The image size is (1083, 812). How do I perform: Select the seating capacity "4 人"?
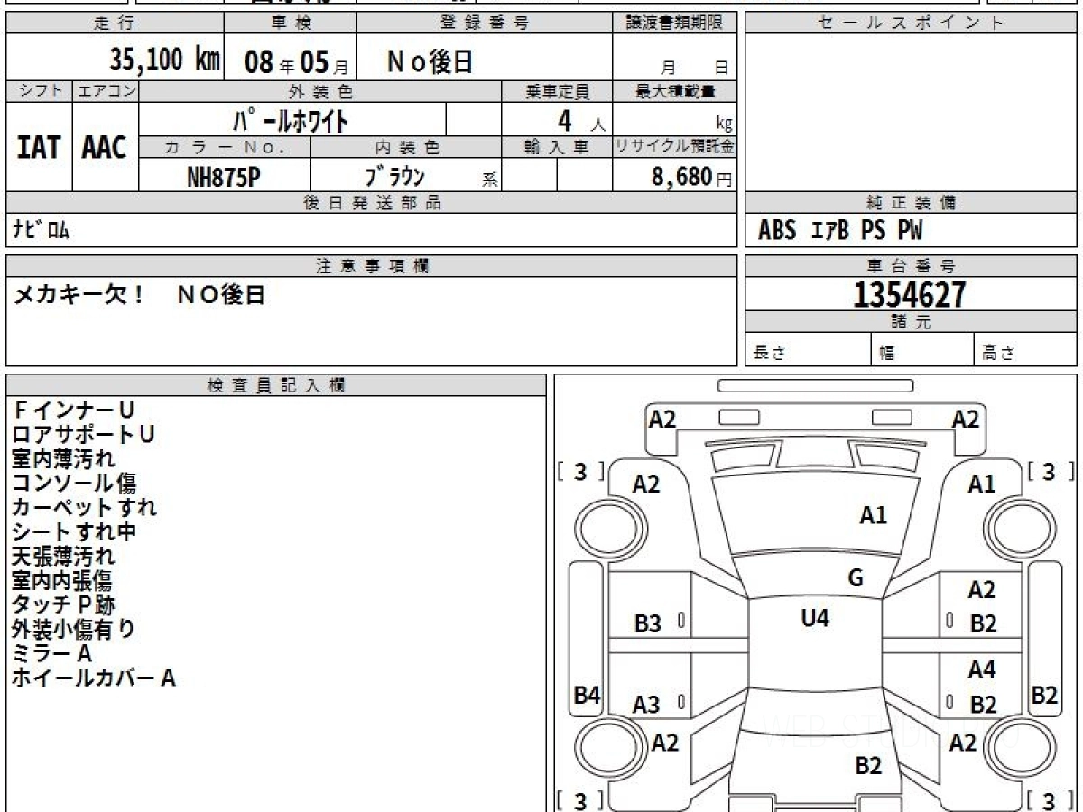(581, 121)
